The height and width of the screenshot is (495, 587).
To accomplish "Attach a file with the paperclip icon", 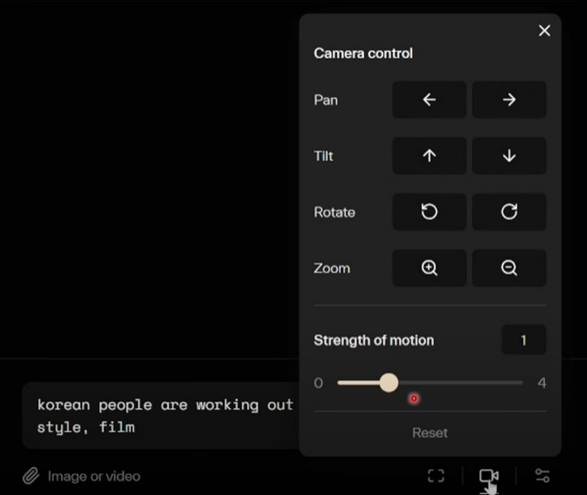I will (31, 476).
